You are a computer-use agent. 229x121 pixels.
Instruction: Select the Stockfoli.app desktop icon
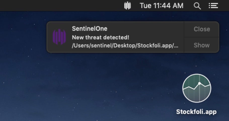197,88
